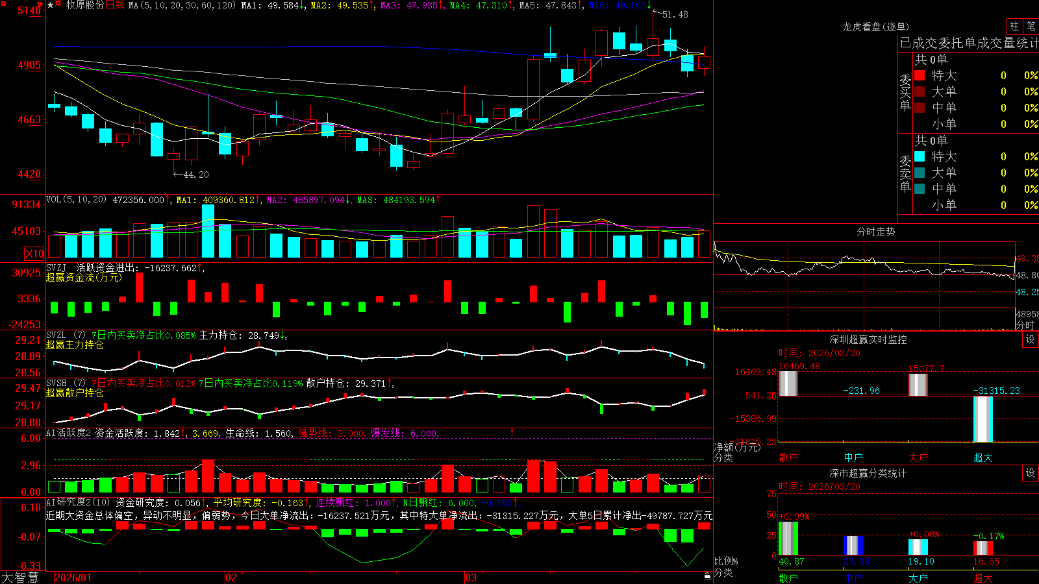Image resolution: width=1039 pixels, height=584 pixels.
Task: Click the 日线 period label
Action: [115, 5]
